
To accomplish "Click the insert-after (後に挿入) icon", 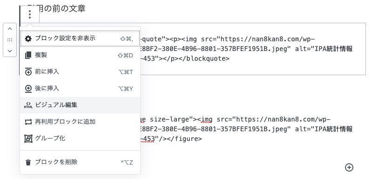I will pyautogui.click(x=28, y=89).
